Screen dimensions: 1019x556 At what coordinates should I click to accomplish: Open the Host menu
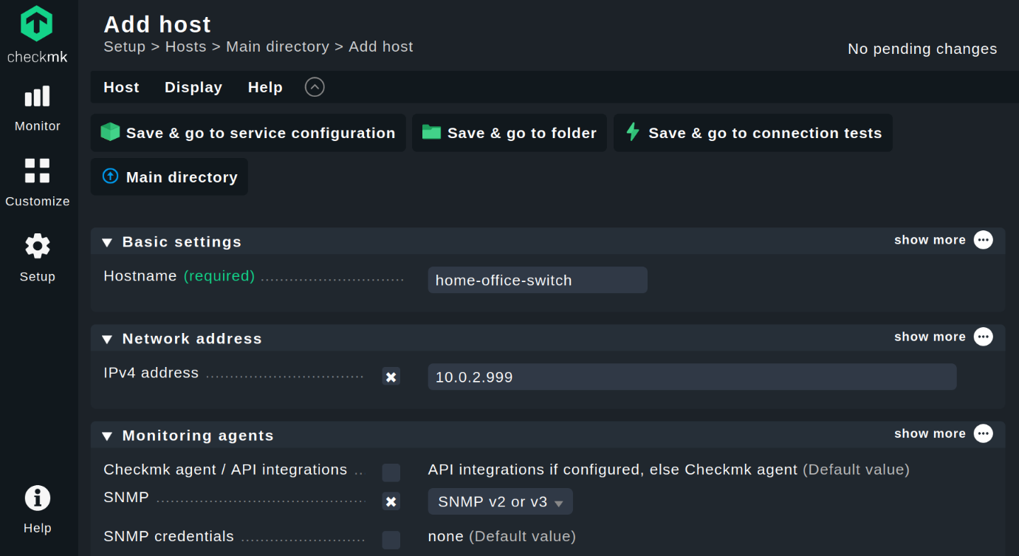pyautogui.click(x=120, y=87)
